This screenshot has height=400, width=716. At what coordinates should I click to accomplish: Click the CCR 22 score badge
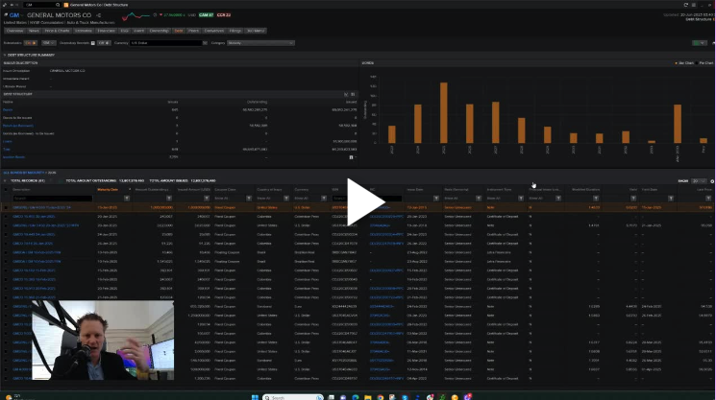[224, 15]
